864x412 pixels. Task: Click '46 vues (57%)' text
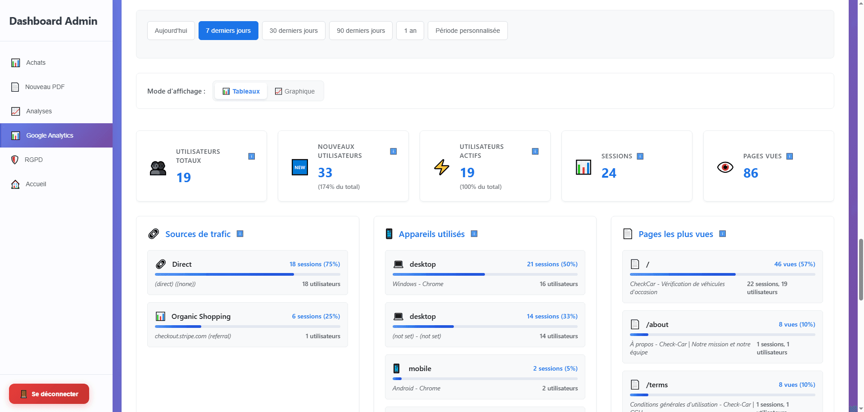tap(795, 264)
